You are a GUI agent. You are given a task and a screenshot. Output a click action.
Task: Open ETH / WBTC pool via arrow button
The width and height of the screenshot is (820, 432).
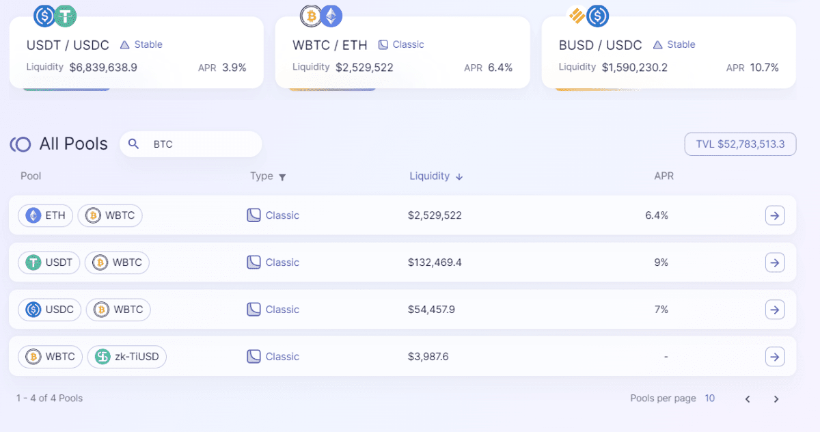coord(775,215)
